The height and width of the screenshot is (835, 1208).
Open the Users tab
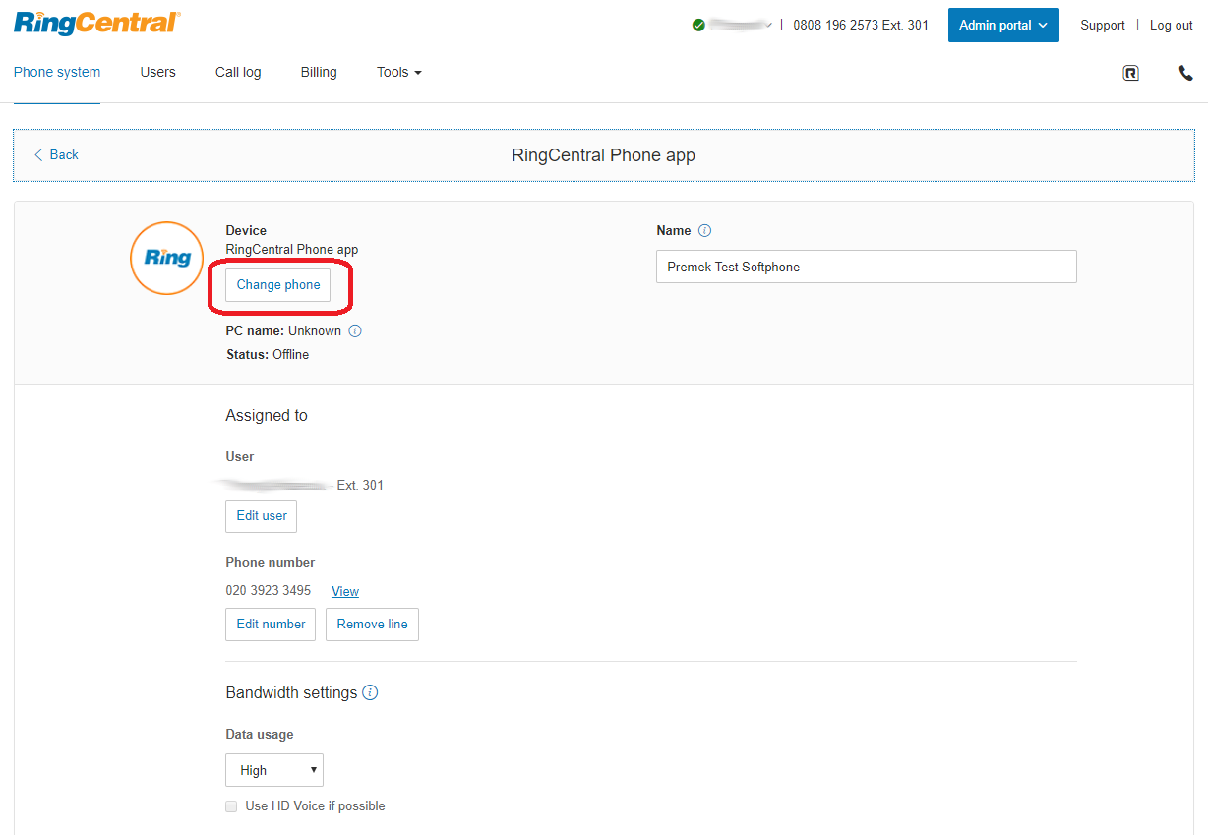pos(157,73)
